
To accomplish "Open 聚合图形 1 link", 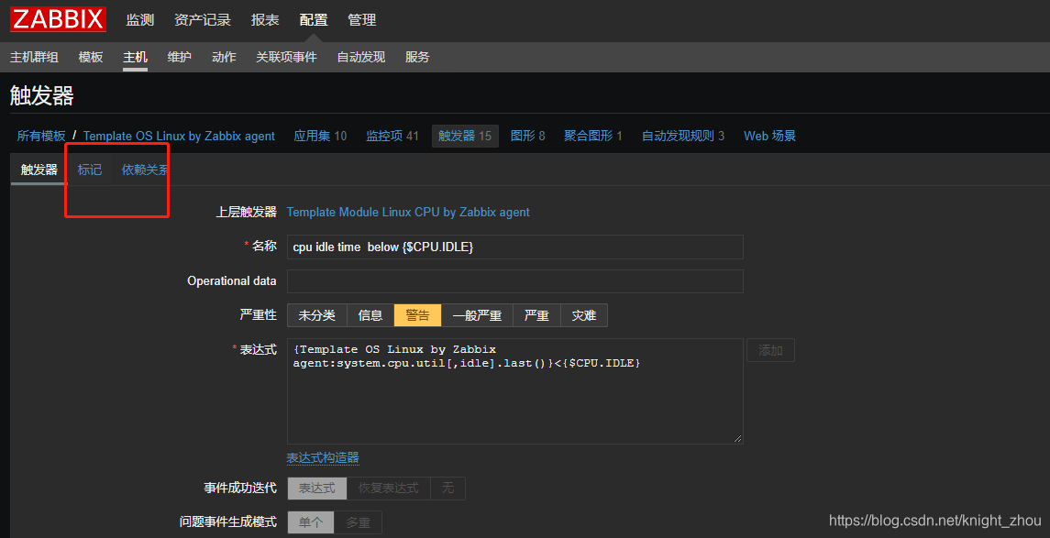I will click(593, 136).
